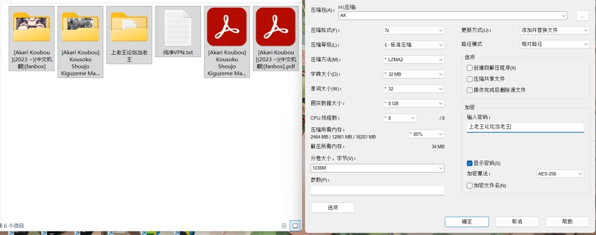This screenshot has width=596, height=235.
Task: Click the browse ... button for archive path
Action: tap(582, 15)
